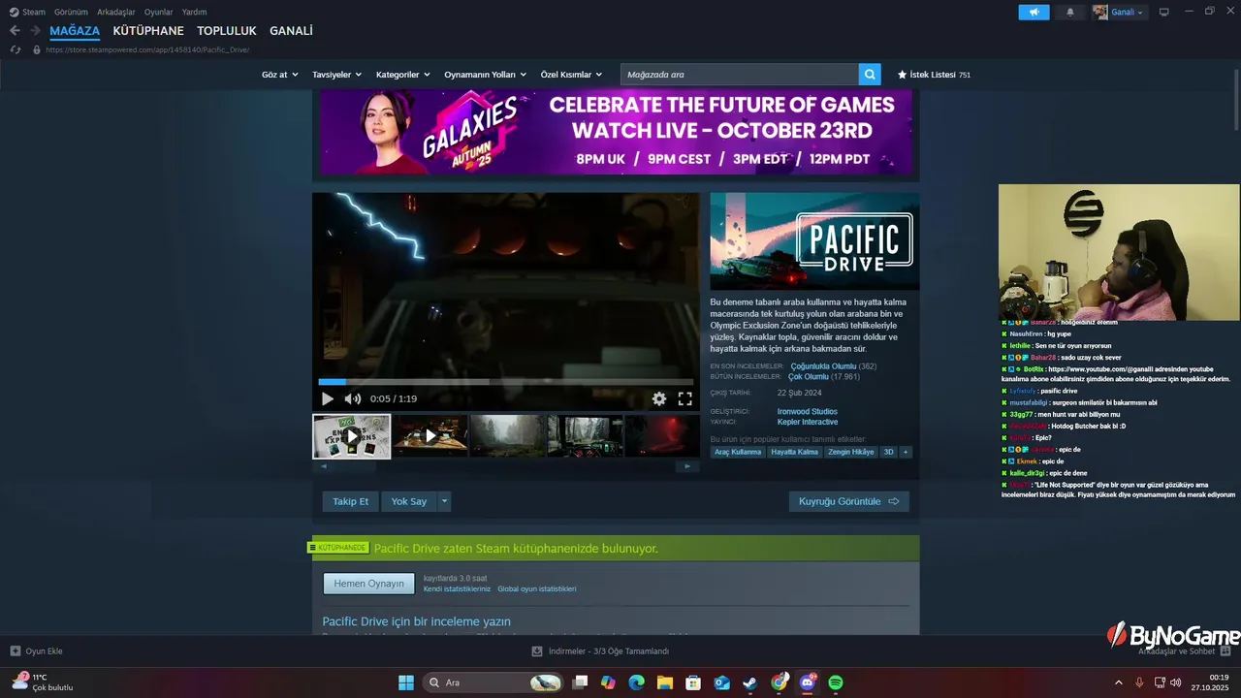Screen dimensions: 1241x698
Task: Open Outlook from the taskbar
Action: pyautogui.click(x=722, y=682)
